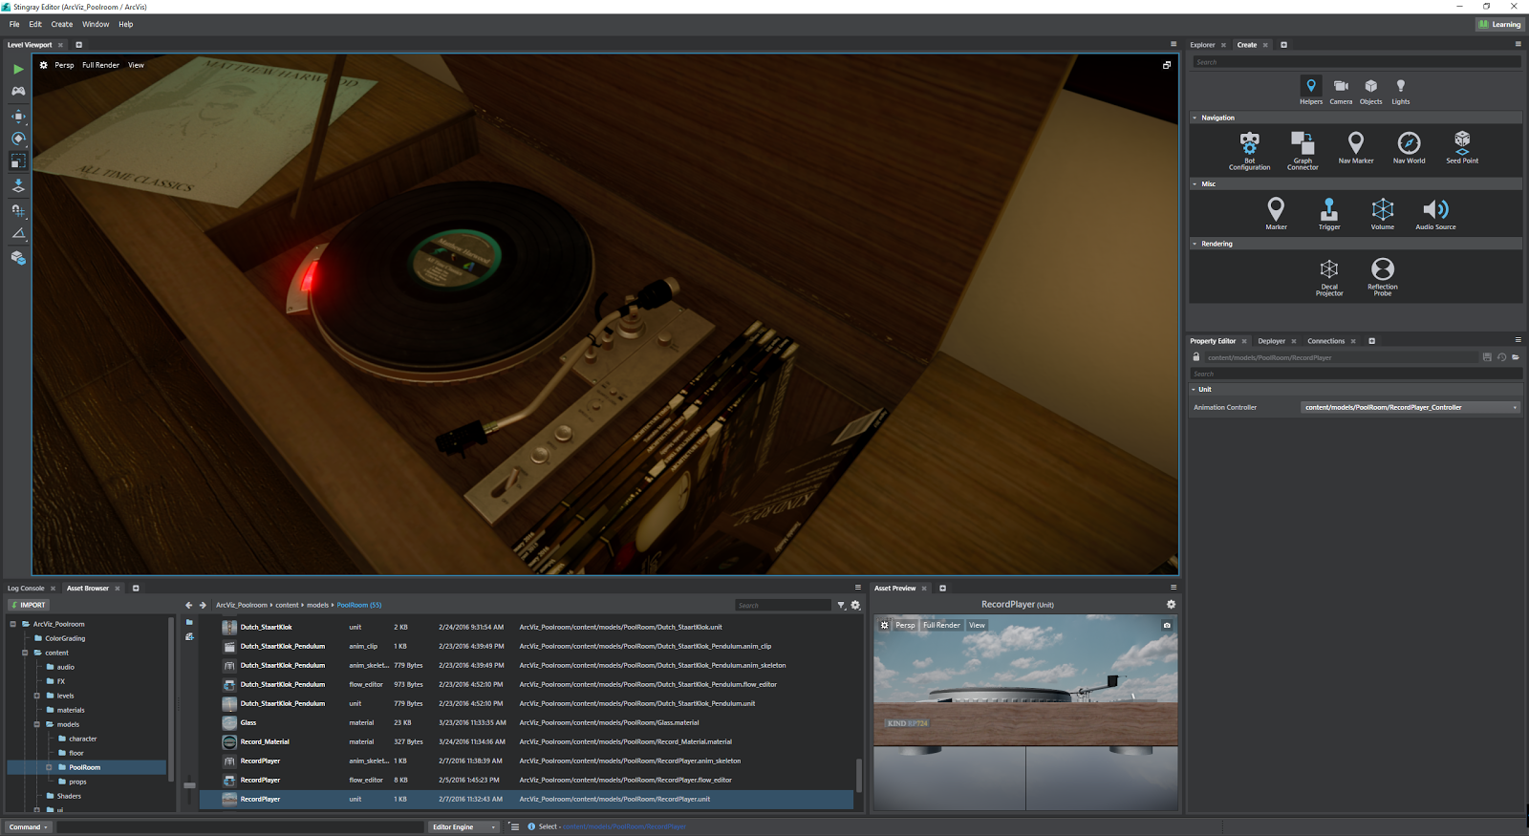This screenshot has width=1529, height=836.
Task: Maximize the Level Viewport with the corner icon
Action: (x=1167, y=65)
